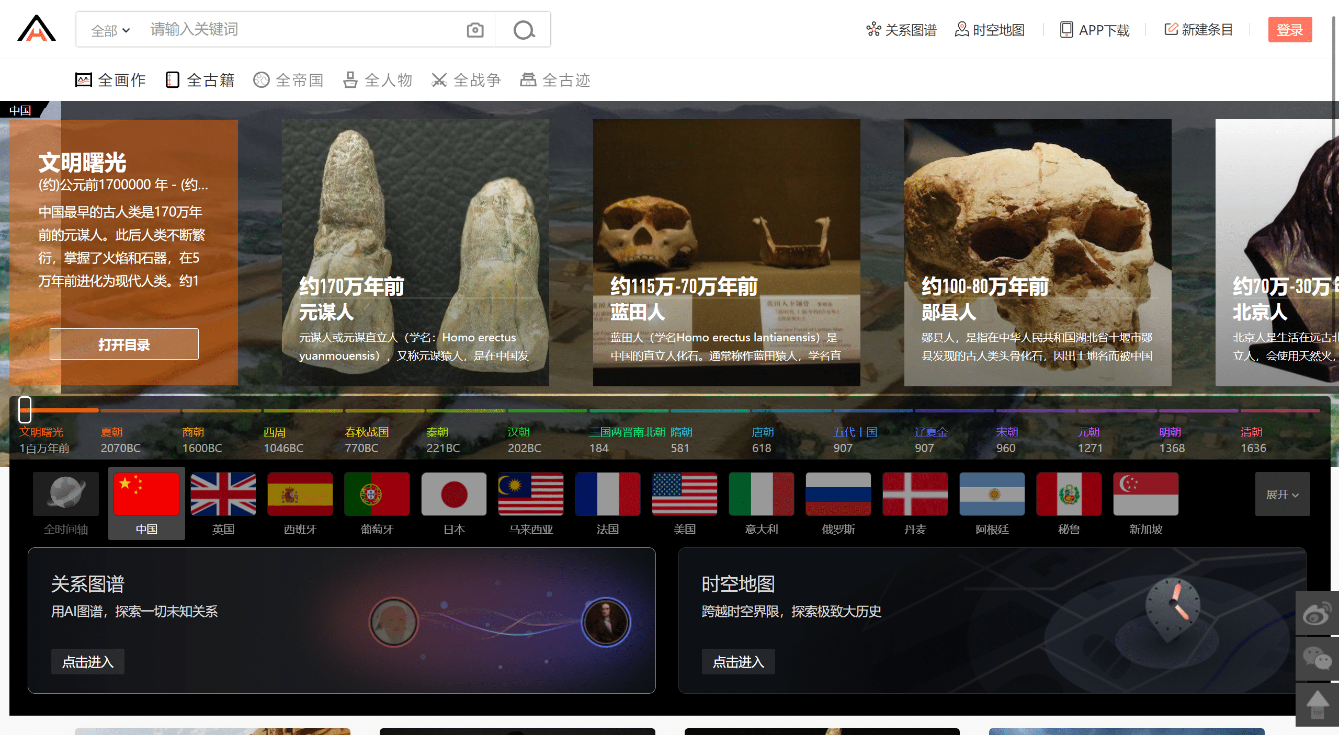Open the 全画作 tab

pyautogui.click(x=110, y=80)
